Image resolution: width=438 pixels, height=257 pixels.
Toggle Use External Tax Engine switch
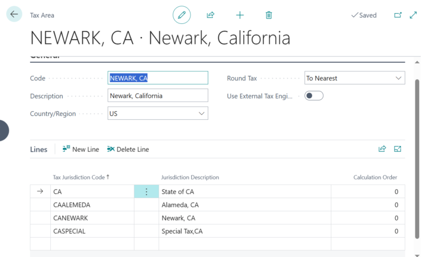point(314,96)
